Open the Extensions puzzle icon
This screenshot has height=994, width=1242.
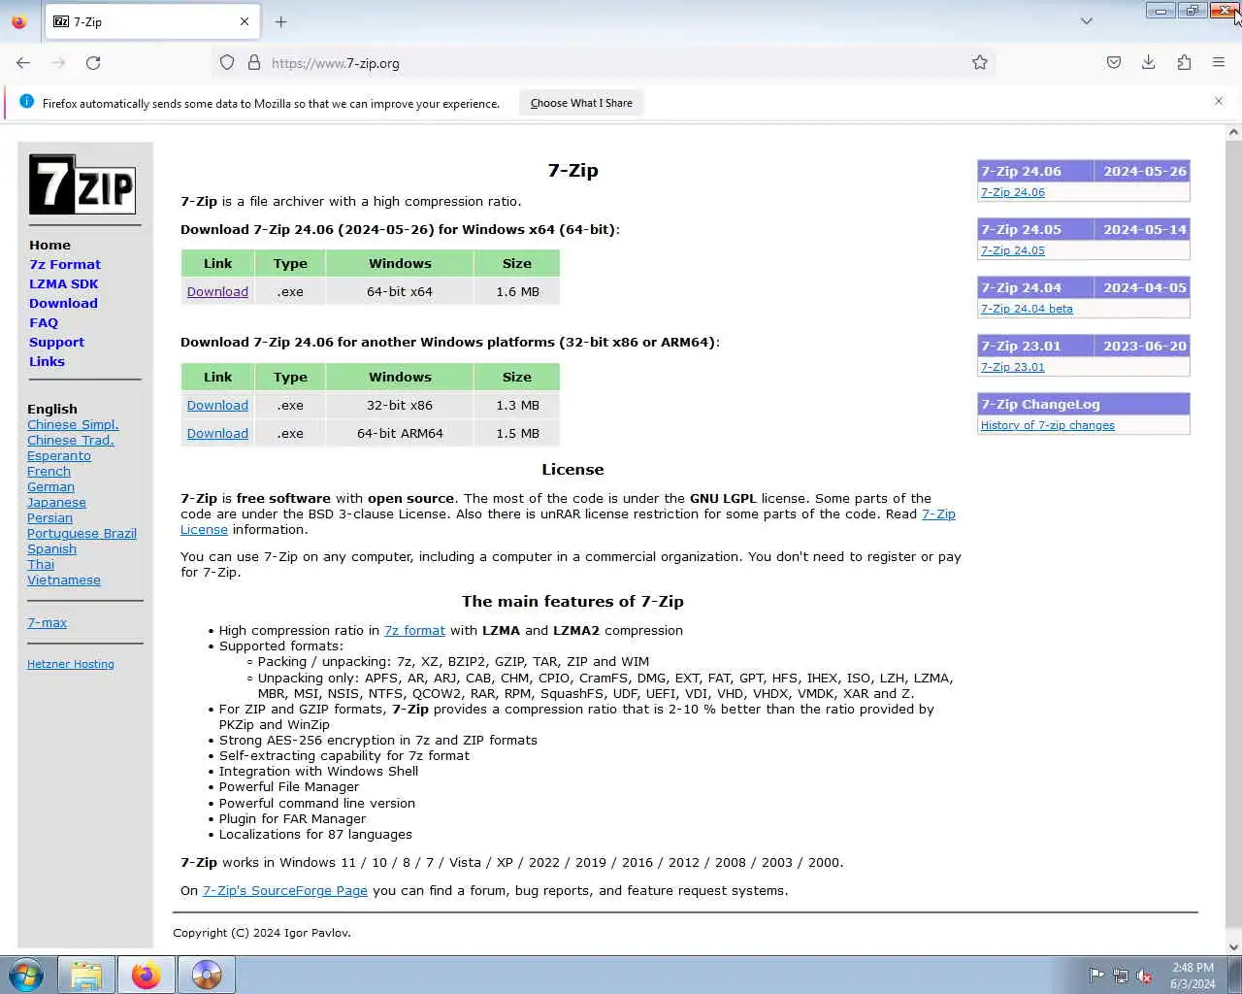pyautogui.click(x=1184, y=63)
